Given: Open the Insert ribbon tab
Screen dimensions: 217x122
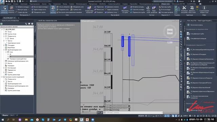Looking at the screenshot, I should tap(16, 4).
